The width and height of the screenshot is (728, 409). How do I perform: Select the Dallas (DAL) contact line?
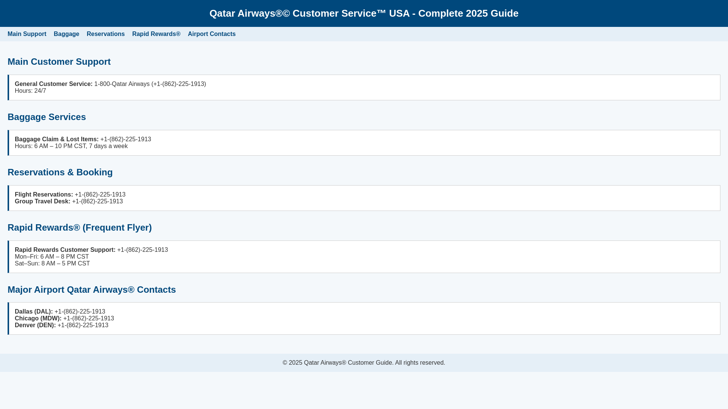click(60, 312)
